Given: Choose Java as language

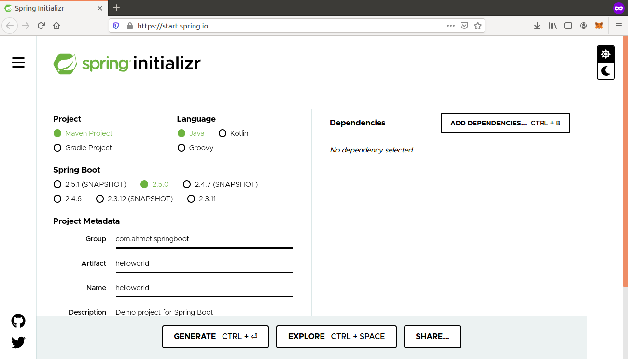Looking at the screenshot, I should point(191,133).
